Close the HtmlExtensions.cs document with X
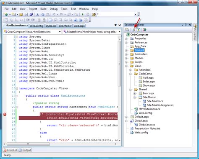Image resolution: width=199 pixels, height=159 pixels. point(120,25)
